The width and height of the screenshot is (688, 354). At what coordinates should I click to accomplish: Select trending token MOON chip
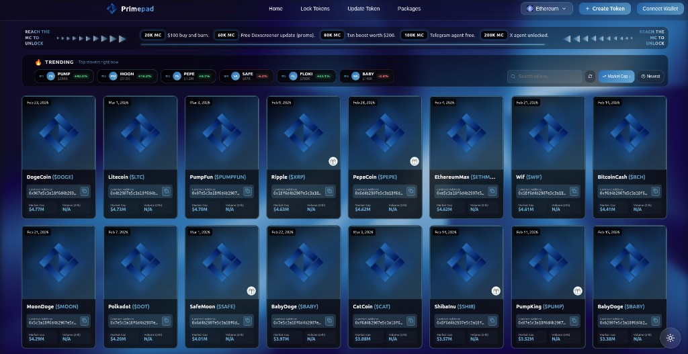tap(127, 77)
